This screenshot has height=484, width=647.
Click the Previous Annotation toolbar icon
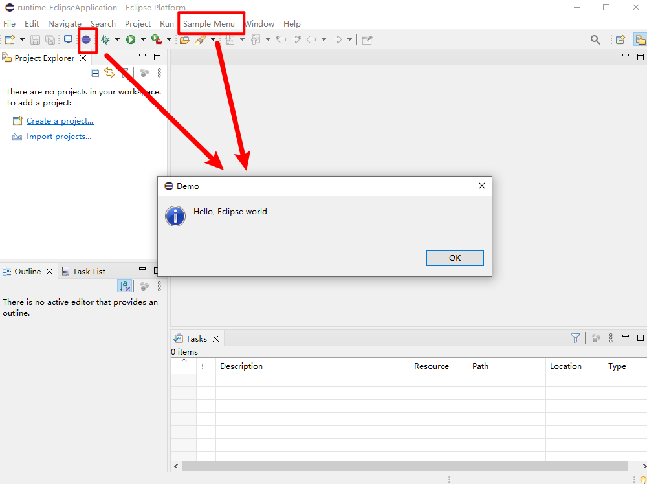(256, 39)
